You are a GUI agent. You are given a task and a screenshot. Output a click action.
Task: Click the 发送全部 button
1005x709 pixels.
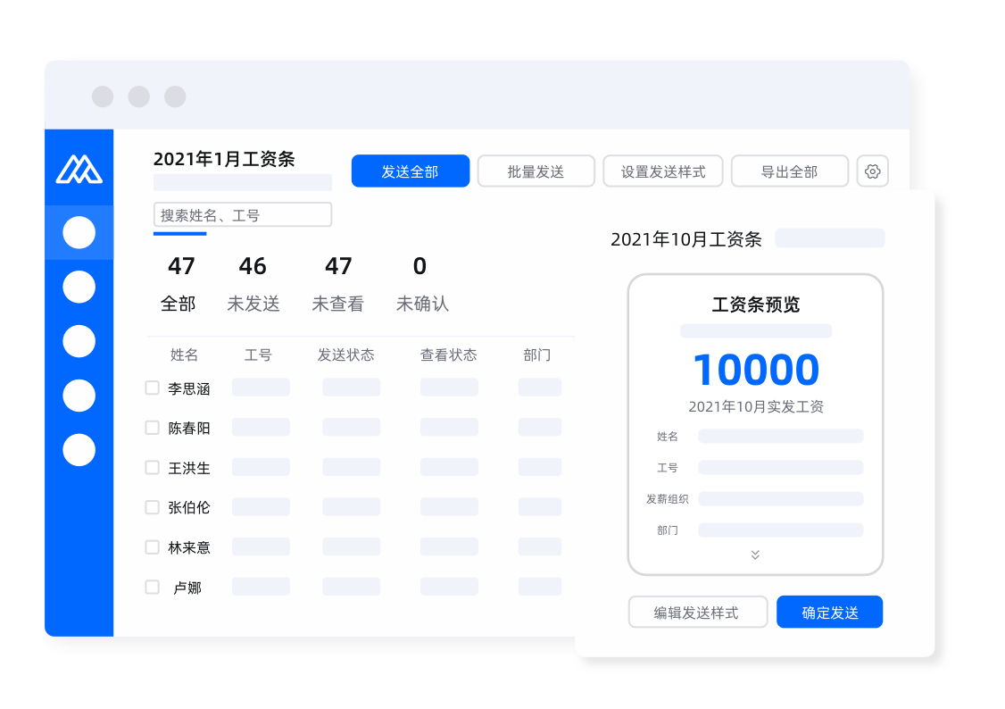[x=411, y=171]
